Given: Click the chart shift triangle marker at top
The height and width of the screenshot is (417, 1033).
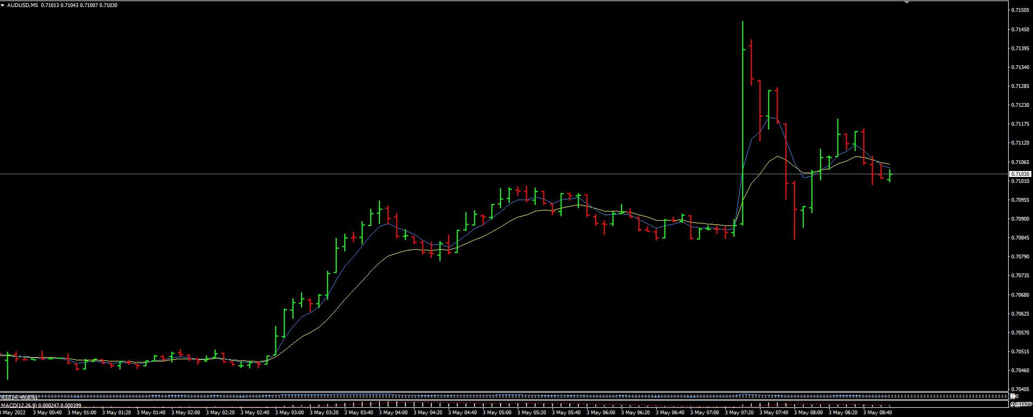Looking at the screenshot, I should click(907, 2).
